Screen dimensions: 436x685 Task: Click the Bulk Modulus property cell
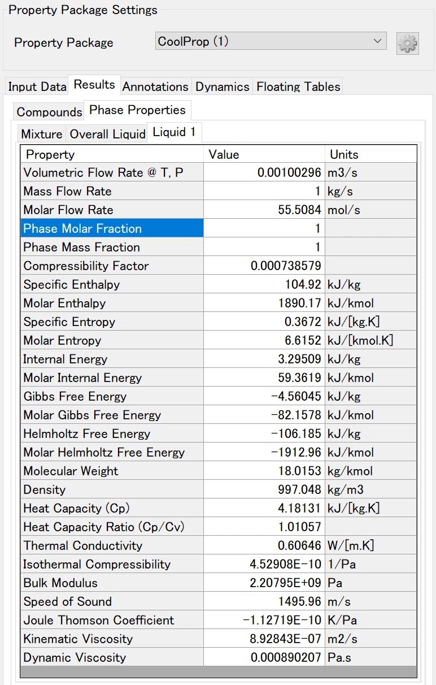click(112, 583)
